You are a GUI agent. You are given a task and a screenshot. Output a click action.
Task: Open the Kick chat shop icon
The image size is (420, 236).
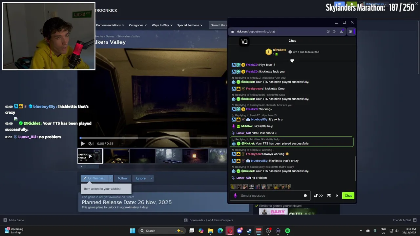[x=329, y=196]
